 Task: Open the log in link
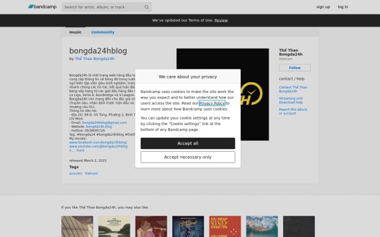[343, 7]
